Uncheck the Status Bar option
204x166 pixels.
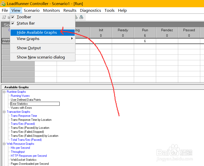pyautogui.click(x=13, y=23)
